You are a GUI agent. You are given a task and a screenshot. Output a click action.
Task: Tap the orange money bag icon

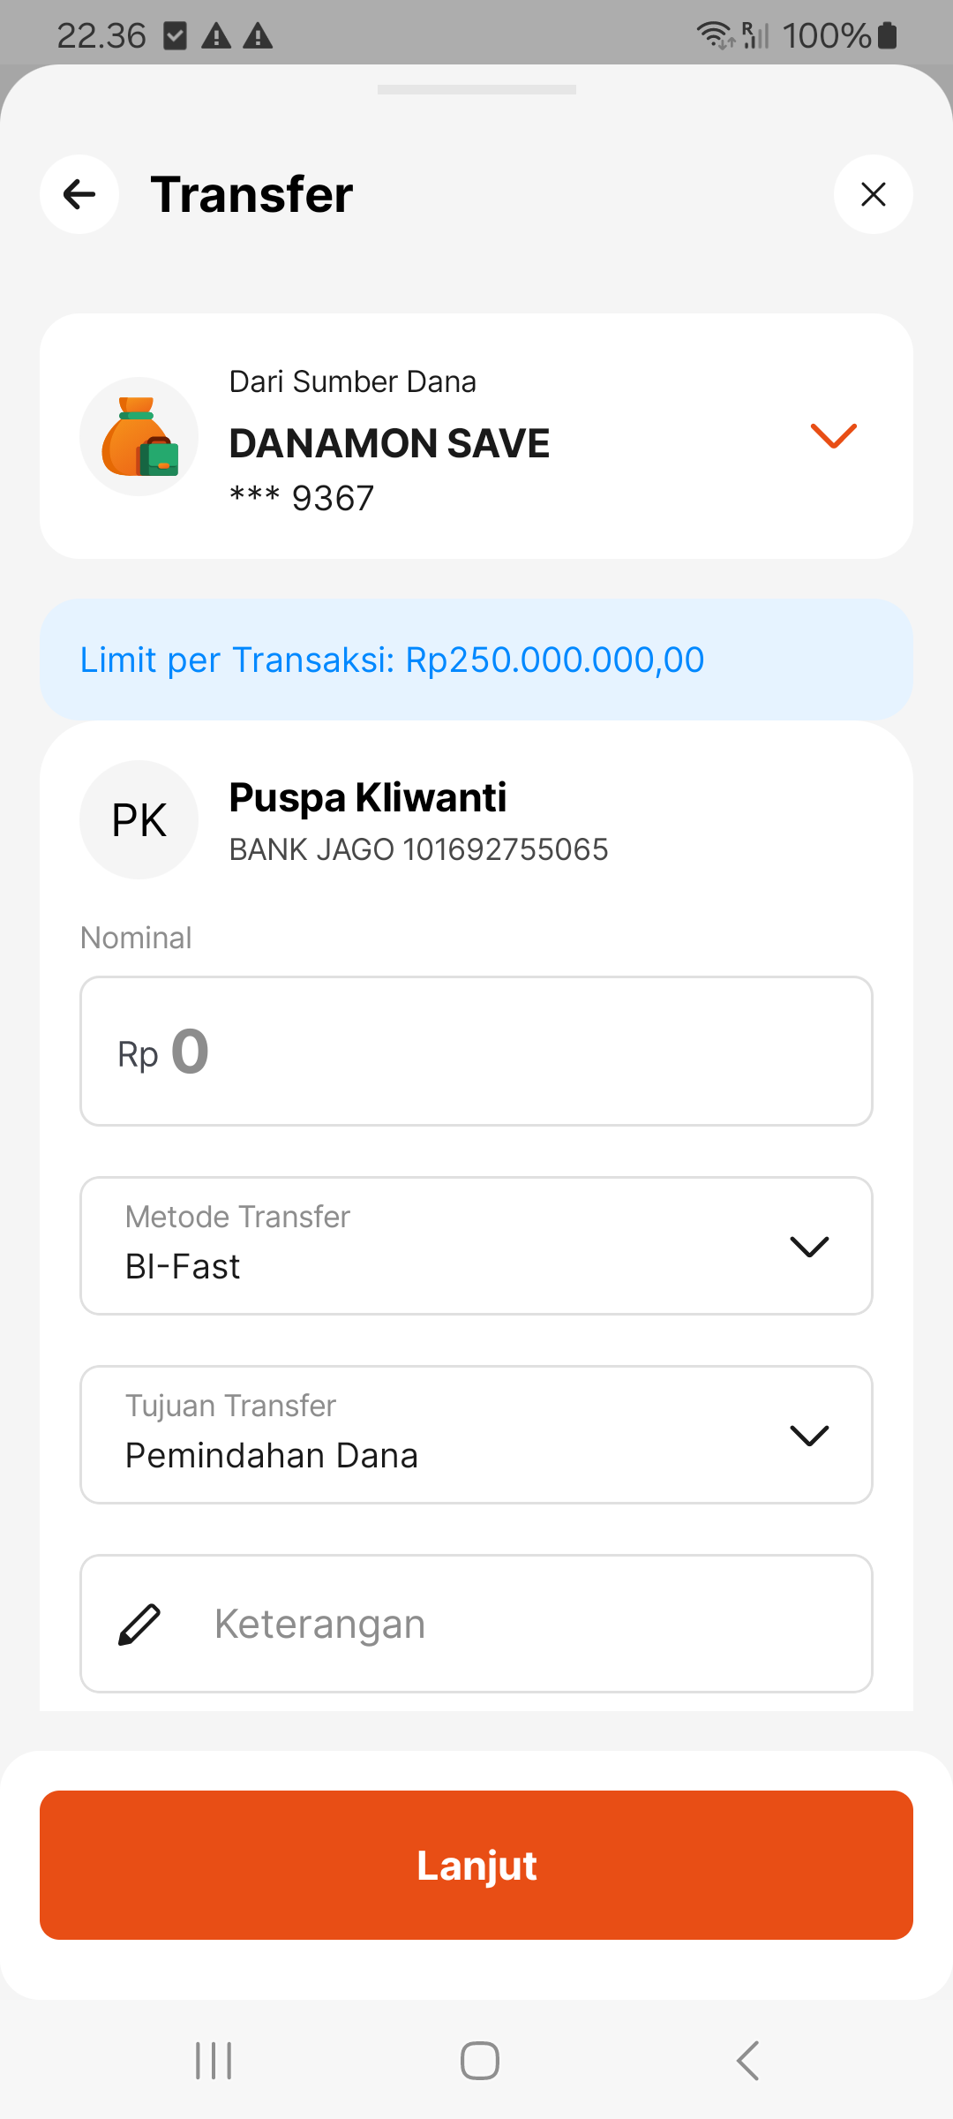point(139,437)
